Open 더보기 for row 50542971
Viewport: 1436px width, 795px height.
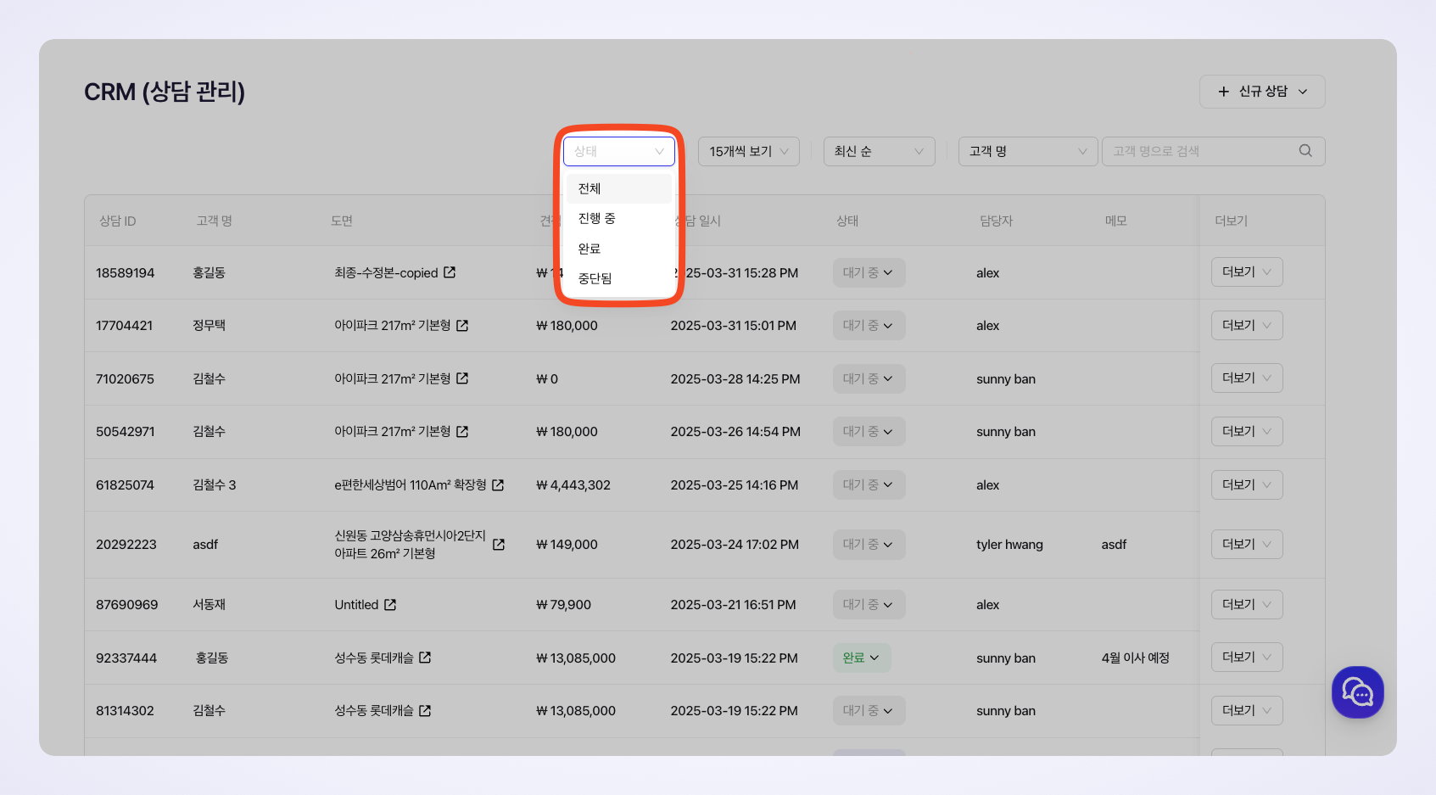pyautogui.click(x=1247, y=432)
